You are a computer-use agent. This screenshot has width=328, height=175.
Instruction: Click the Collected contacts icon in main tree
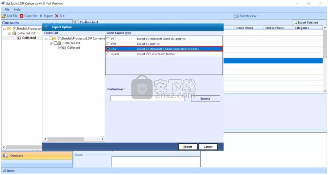[x=19, y=38]
